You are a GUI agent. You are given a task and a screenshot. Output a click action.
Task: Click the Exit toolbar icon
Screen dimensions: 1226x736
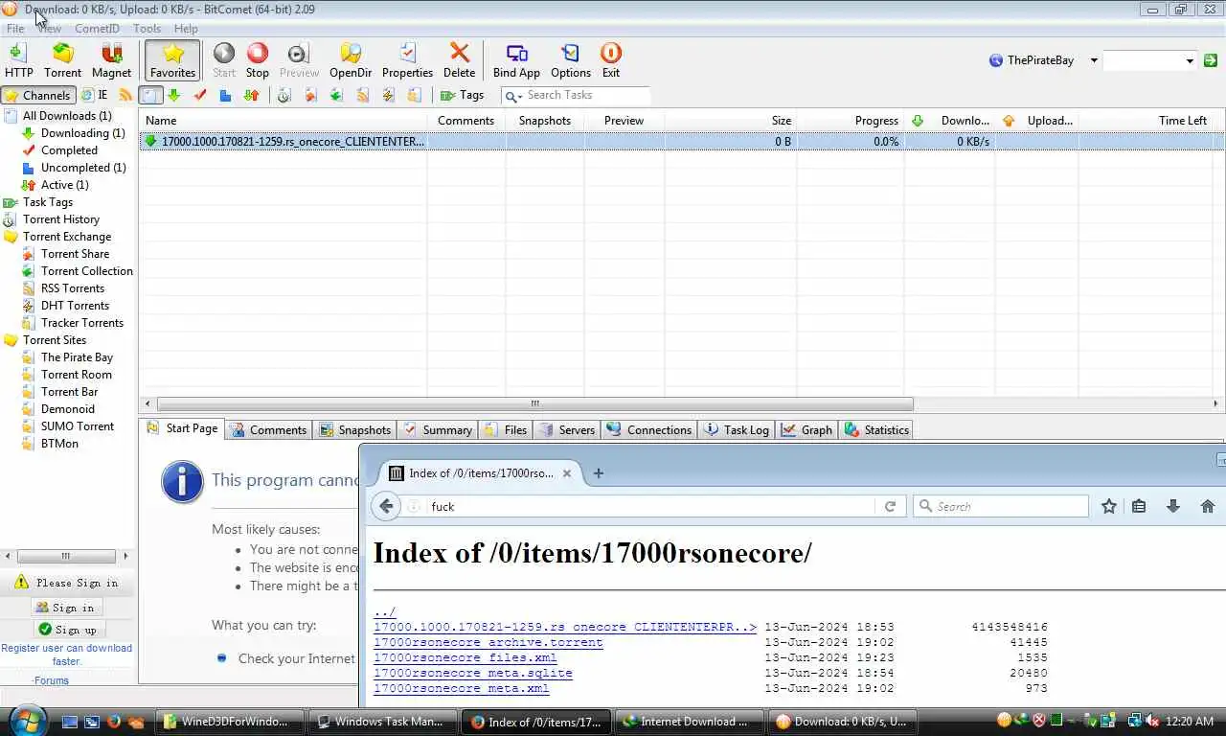611,60
